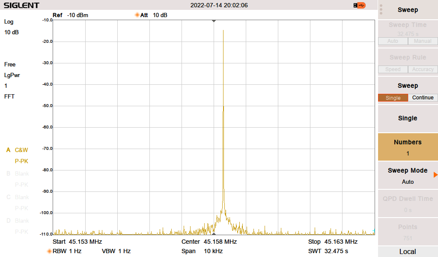Image resolution: width=438 pixels, height=257 pixels.
Task: Click the Center 45.158 MHz field
Action: pos(209,242)
